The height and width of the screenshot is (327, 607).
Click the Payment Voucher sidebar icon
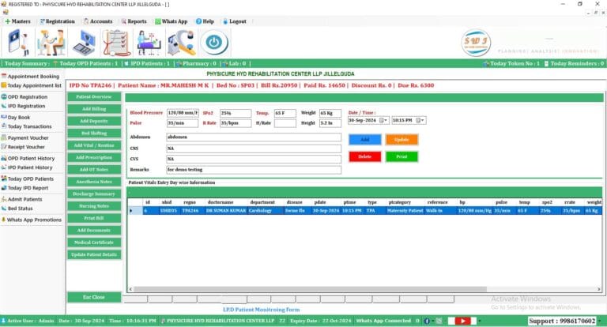(x=4, y=137)
